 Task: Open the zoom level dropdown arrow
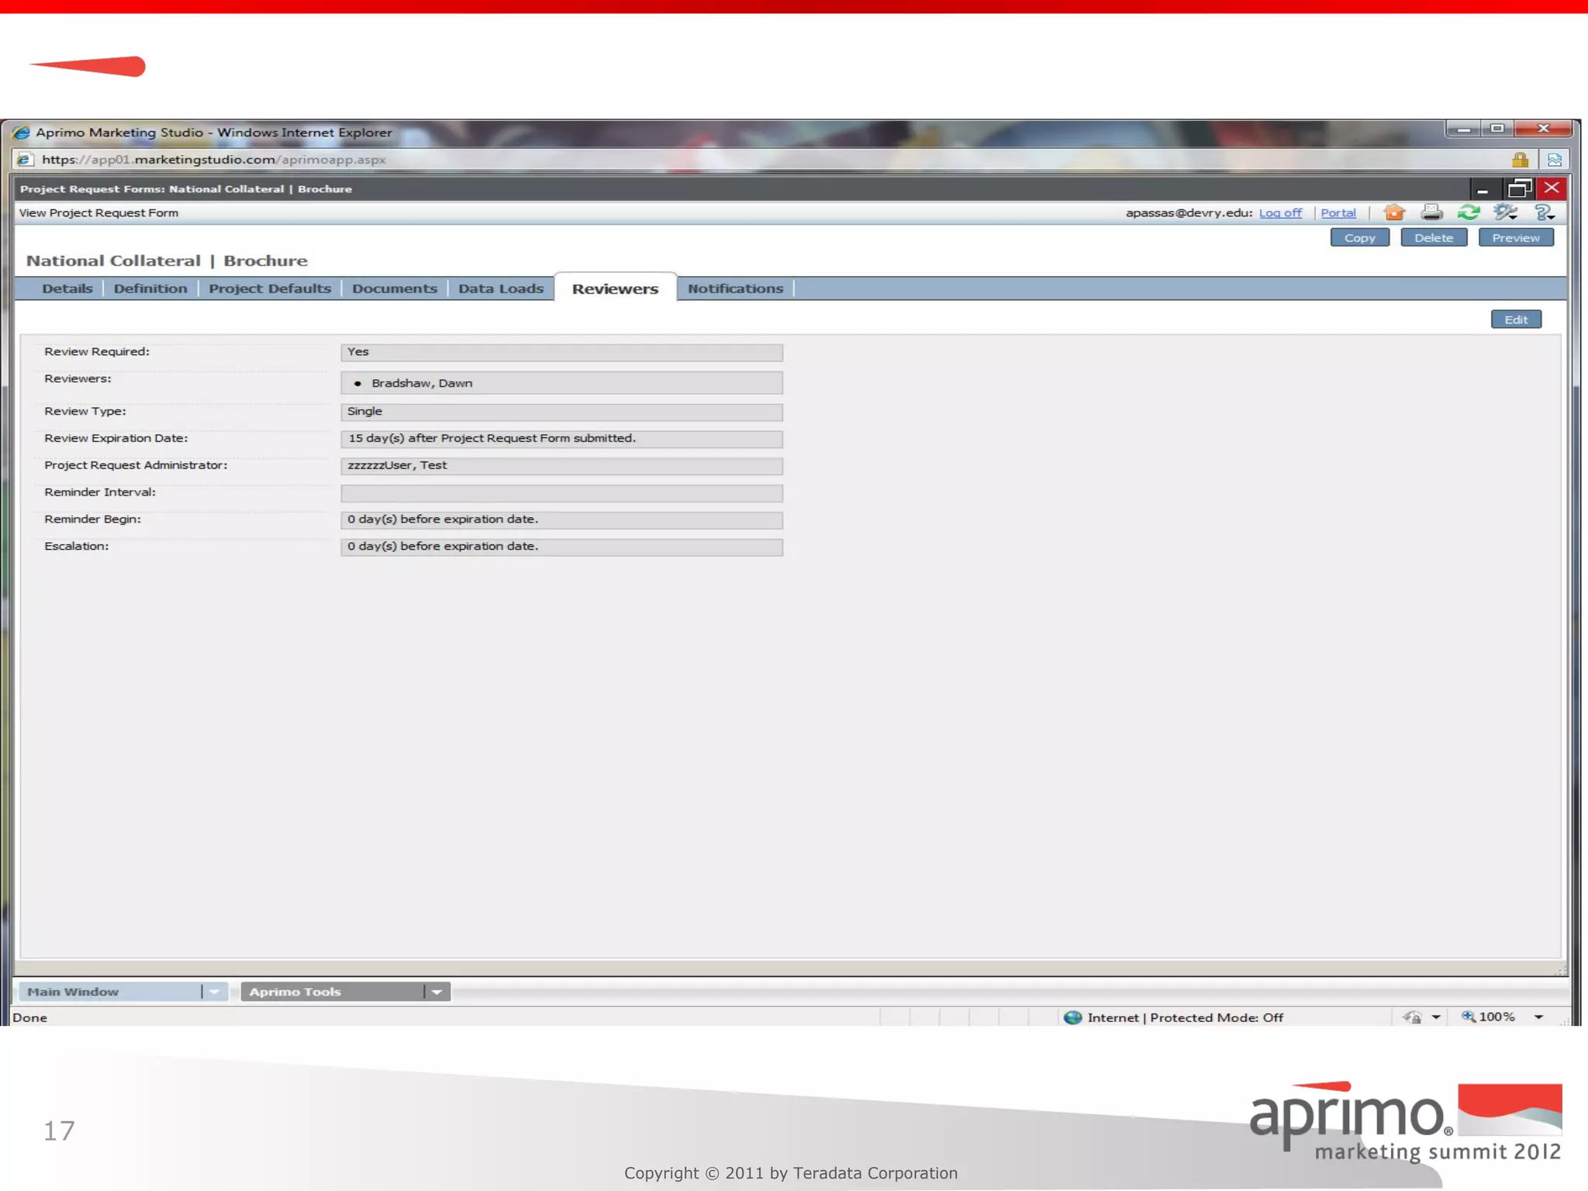tap(1538, 1017)
